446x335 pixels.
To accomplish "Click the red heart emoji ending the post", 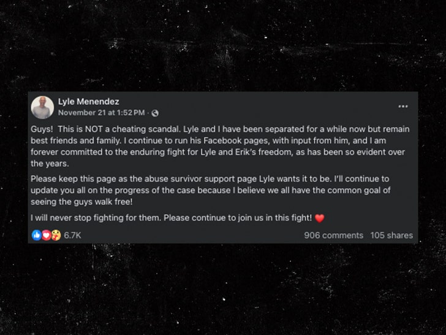I will [319, 218].
